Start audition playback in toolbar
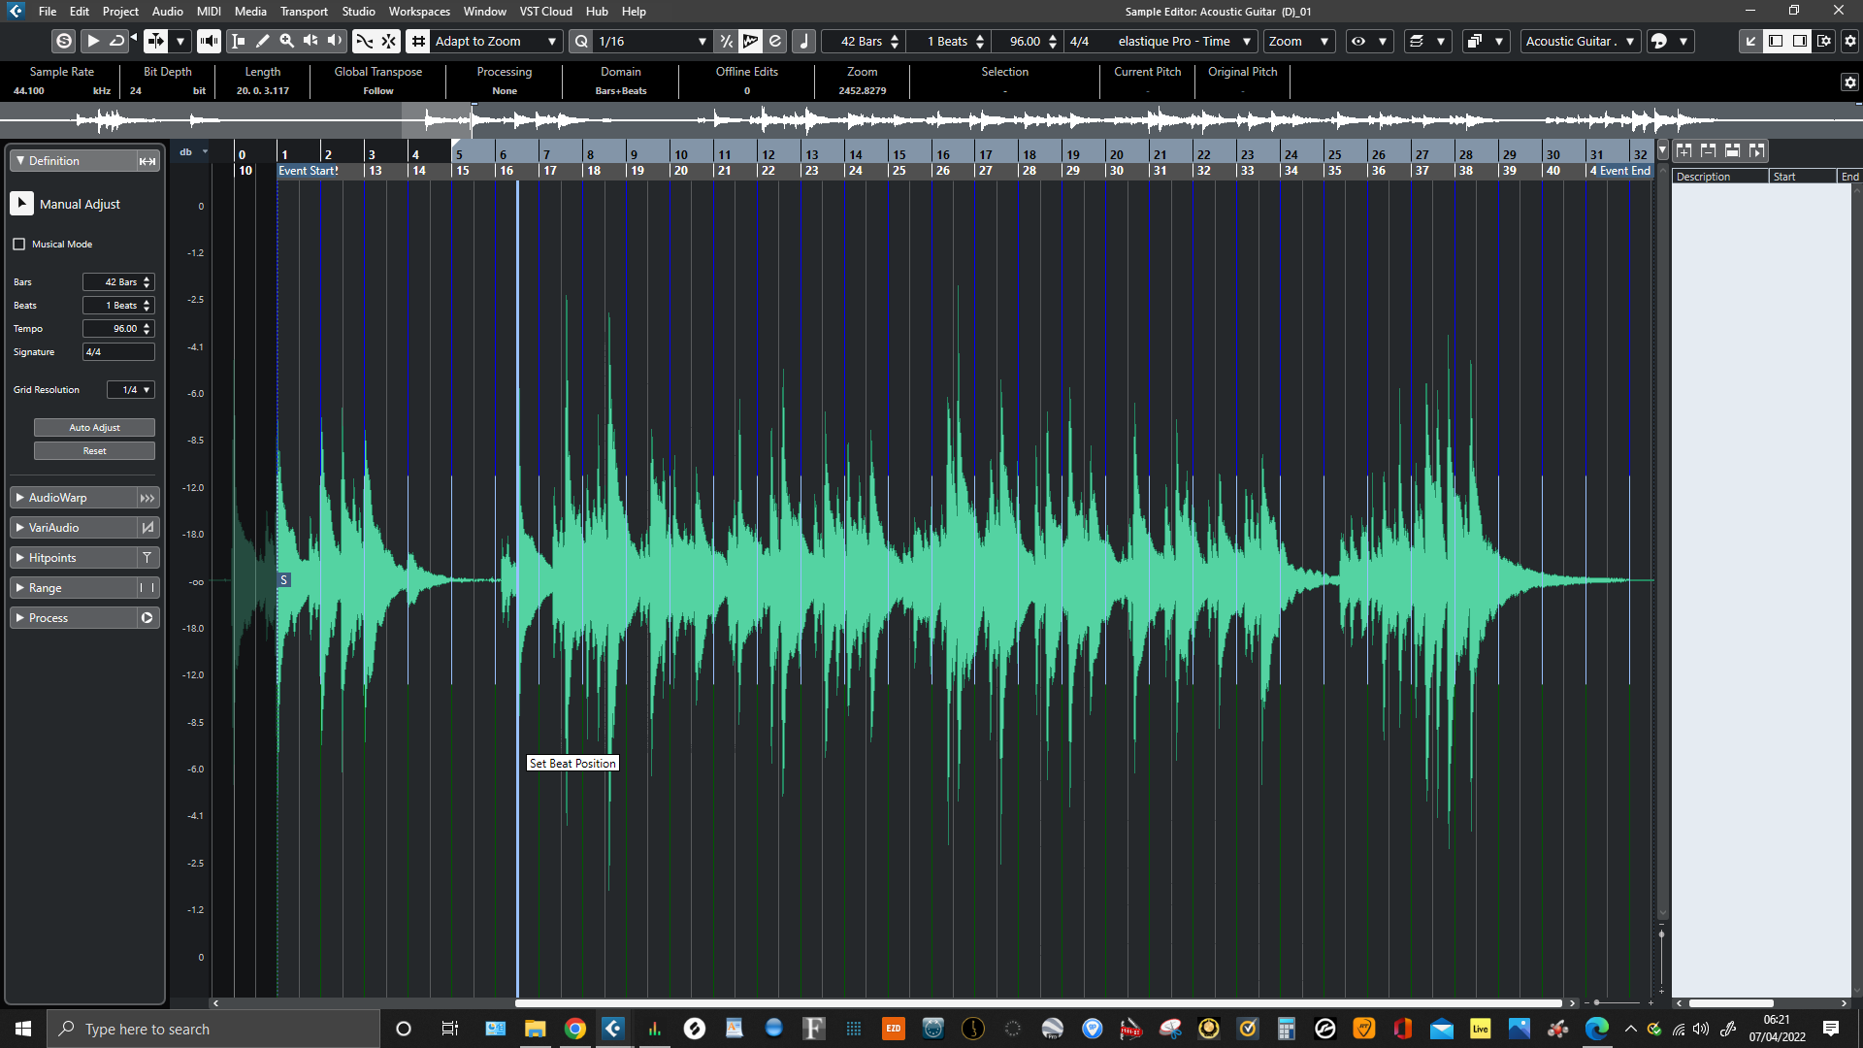Viewport: 1863px width, 1048px height. 93,41
